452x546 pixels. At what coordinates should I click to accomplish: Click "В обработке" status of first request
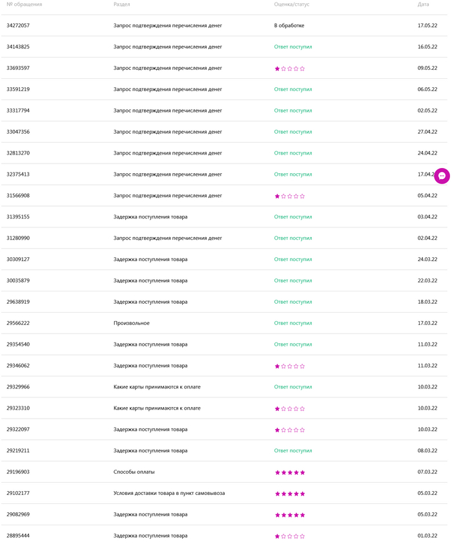pyautogui.click(x=289, y=26)
